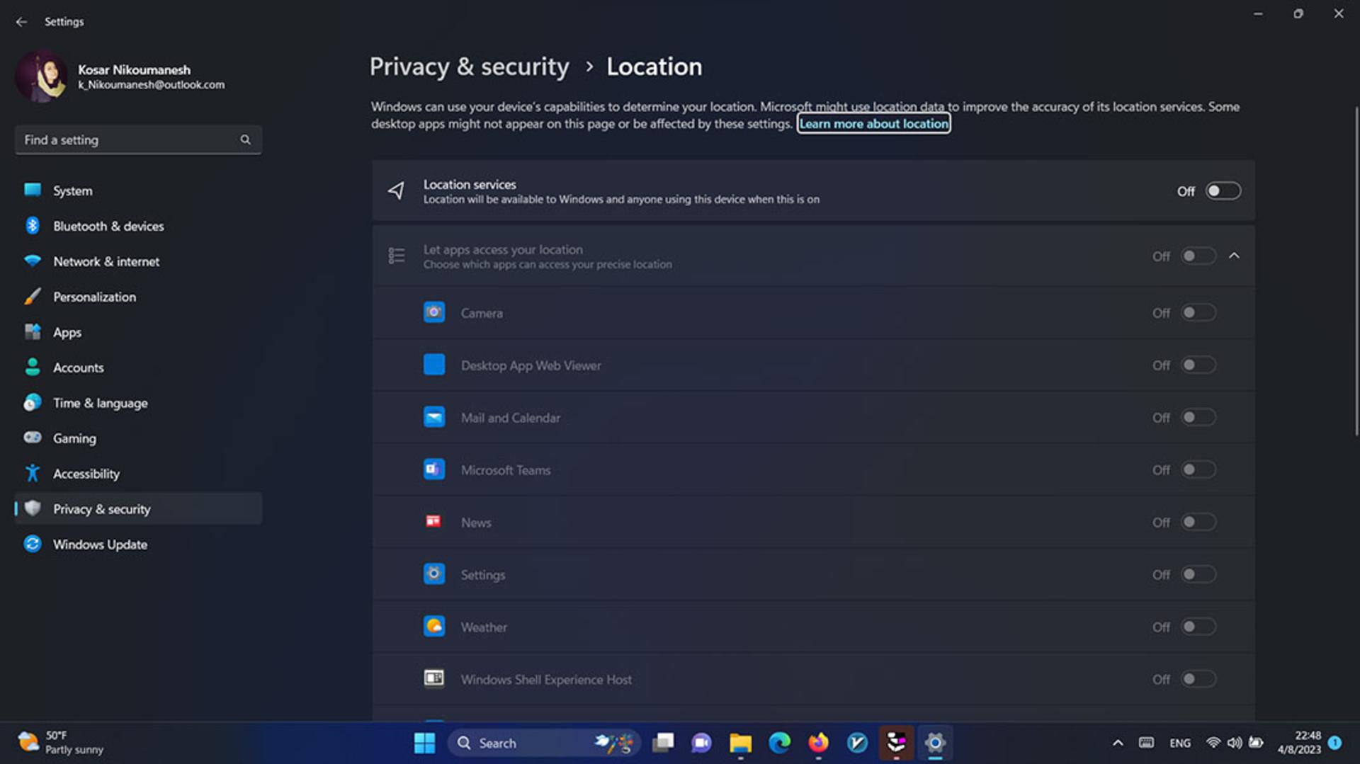Click the Mail and Calendar icon
Screen dimensions: 1360x764
pyautogui.click(x=434, y=417)
